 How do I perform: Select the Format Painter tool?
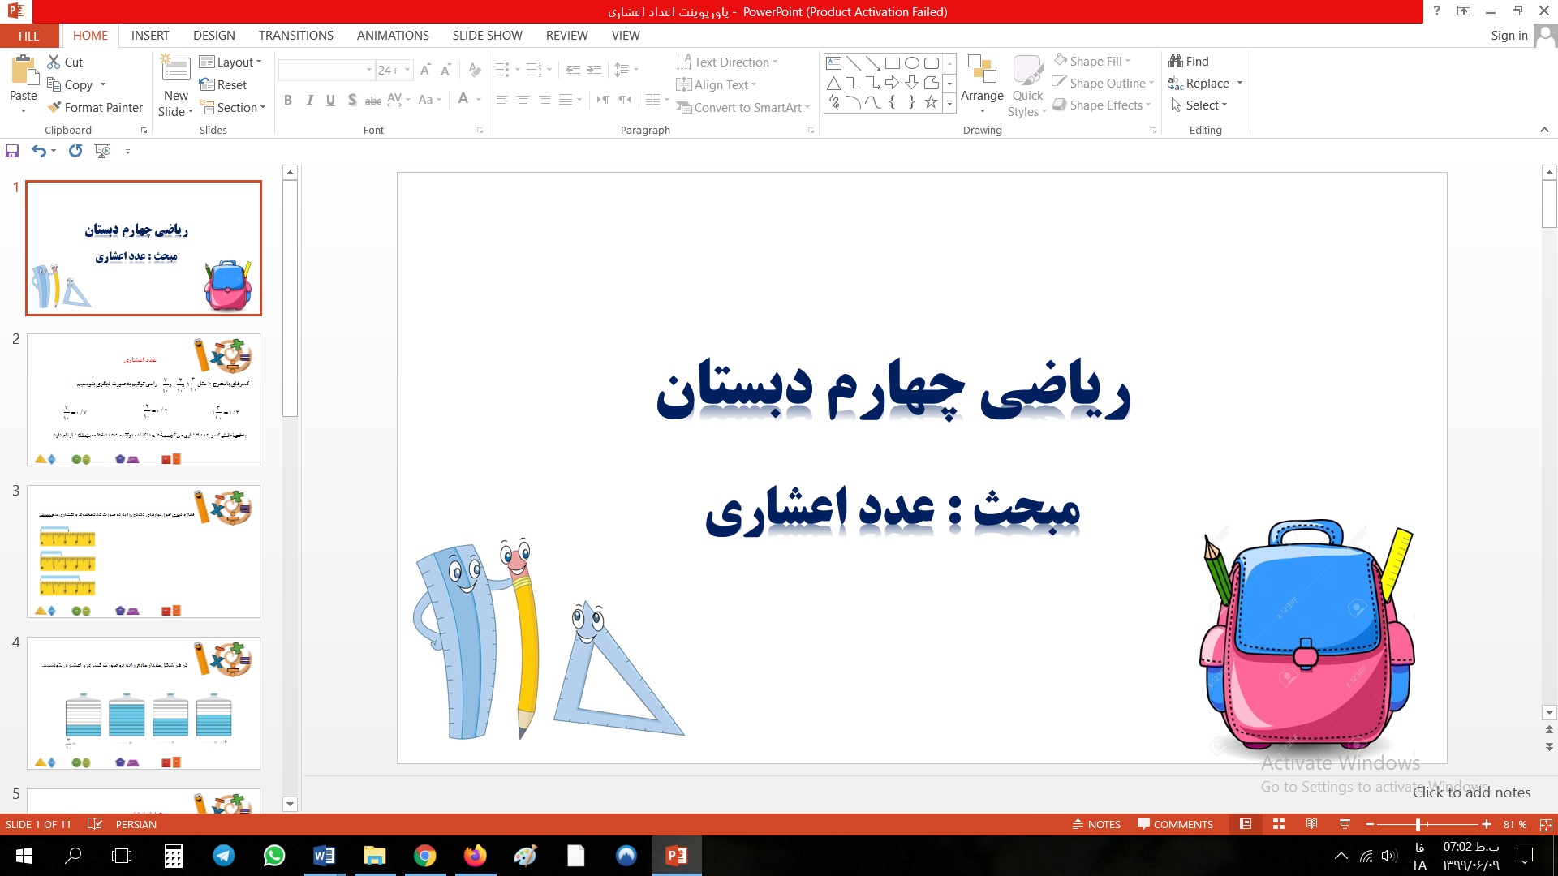(x=95, y=107)
